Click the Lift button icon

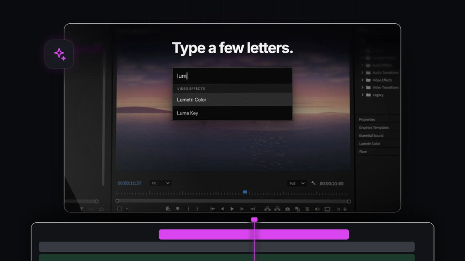[x=267, y=209]
